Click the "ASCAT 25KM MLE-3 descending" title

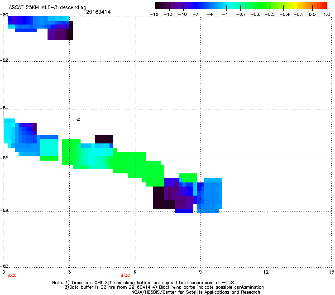coord(48,7)
